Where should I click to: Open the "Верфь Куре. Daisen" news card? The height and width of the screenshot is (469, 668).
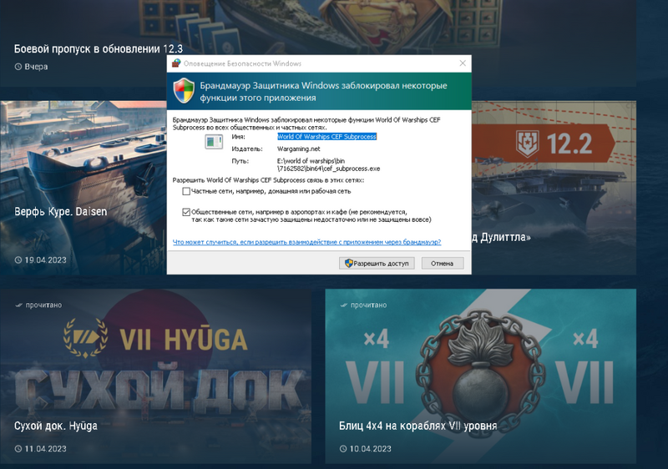point(83,188)
